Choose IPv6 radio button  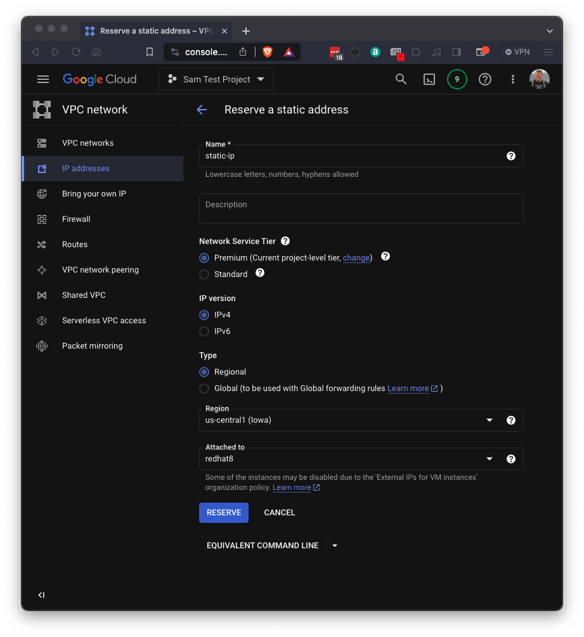[x=204, y=331]
